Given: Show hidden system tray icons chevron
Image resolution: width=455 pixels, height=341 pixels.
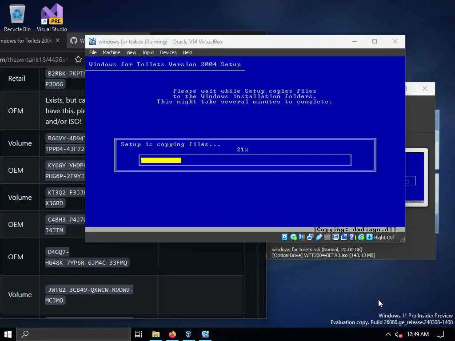Looking at the screenshot, I should coord(388,334).
